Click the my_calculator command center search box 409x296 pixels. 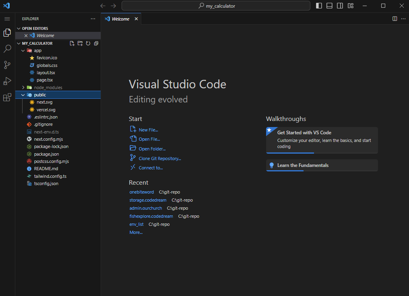point(216,6)
